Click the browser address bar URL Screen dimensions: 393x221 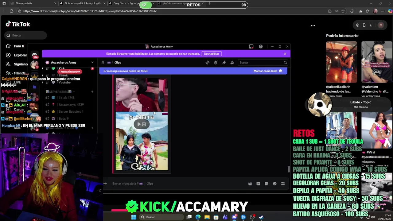pos(90,11)
